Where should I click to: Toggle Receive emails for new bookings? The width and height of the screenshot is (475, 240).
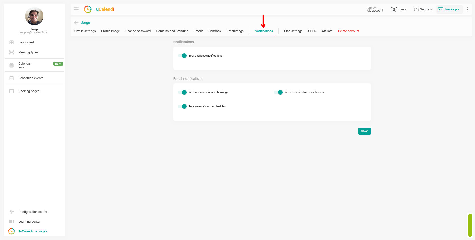coord(182,92)
